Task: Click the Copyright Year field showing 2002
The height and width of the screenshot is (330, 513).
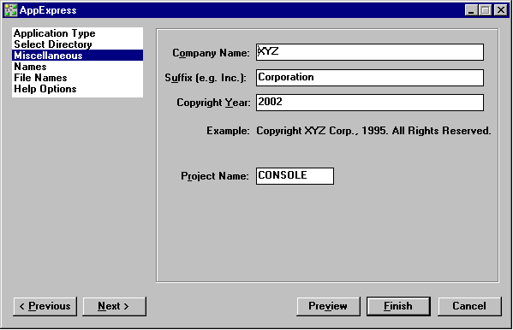Action: click(x=370, y=103)
